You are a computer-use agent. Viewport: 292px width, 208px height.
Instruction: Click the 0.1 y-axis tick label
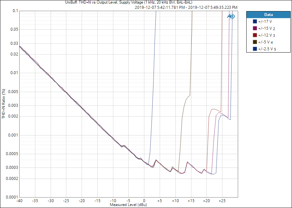click(x=15, y=11)
